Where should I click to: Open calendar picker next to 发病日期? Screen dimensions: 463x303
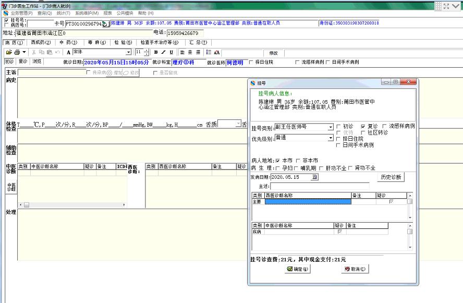coord(314,177)
